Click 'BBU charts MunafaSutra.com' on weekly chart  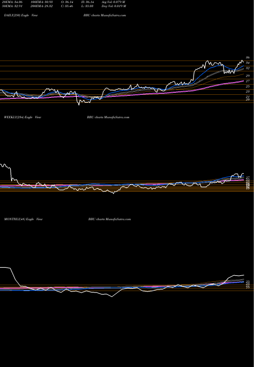[108, 117]
